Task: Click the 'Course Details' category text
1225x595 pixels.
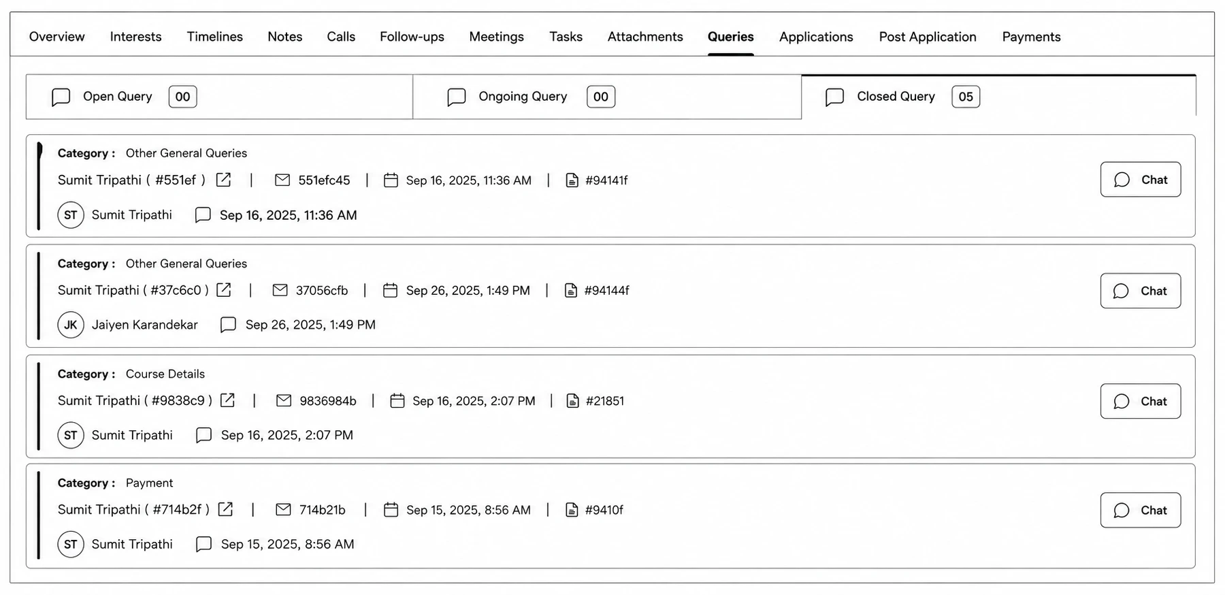Action: click(x=165, y=374)
